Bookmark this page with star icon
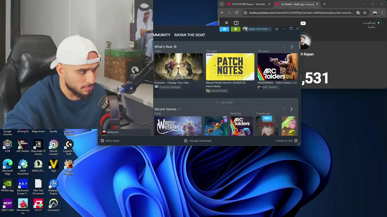 click(x=365, y=13)
